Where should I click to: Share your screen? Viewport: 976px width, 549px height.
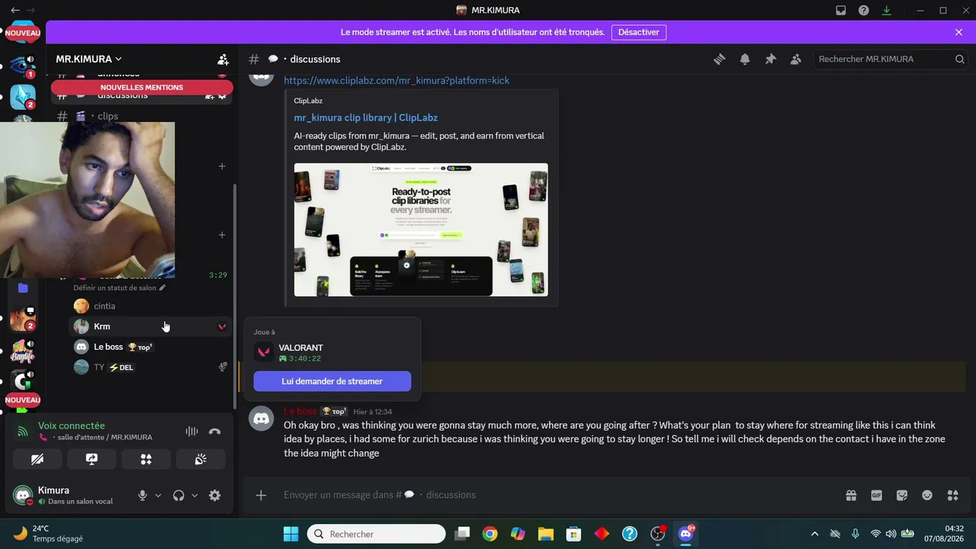click(x=91, y=459)
